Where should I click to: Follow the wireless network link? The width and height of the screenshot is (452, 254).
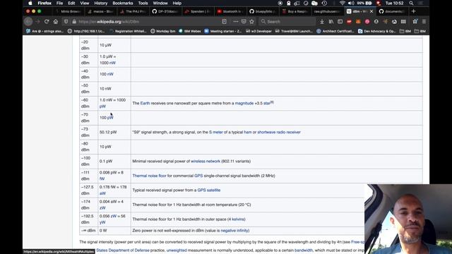coord(206,162)
